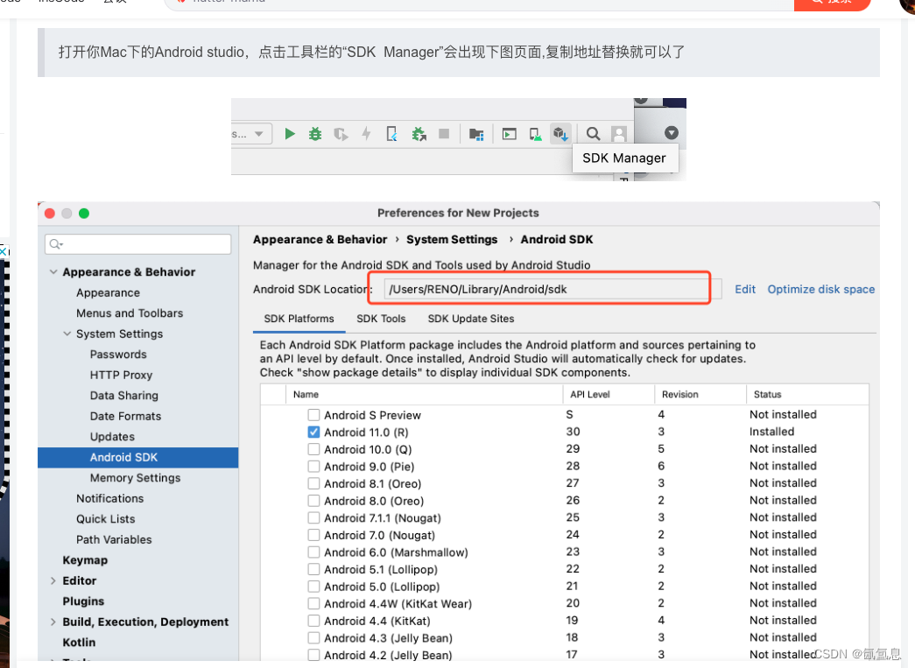
Task: Click the gray Stop square icon
Action: tap(444, 134)
